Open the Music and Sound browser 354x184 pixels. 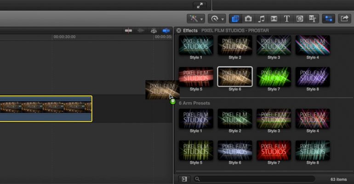coord(261,19)
